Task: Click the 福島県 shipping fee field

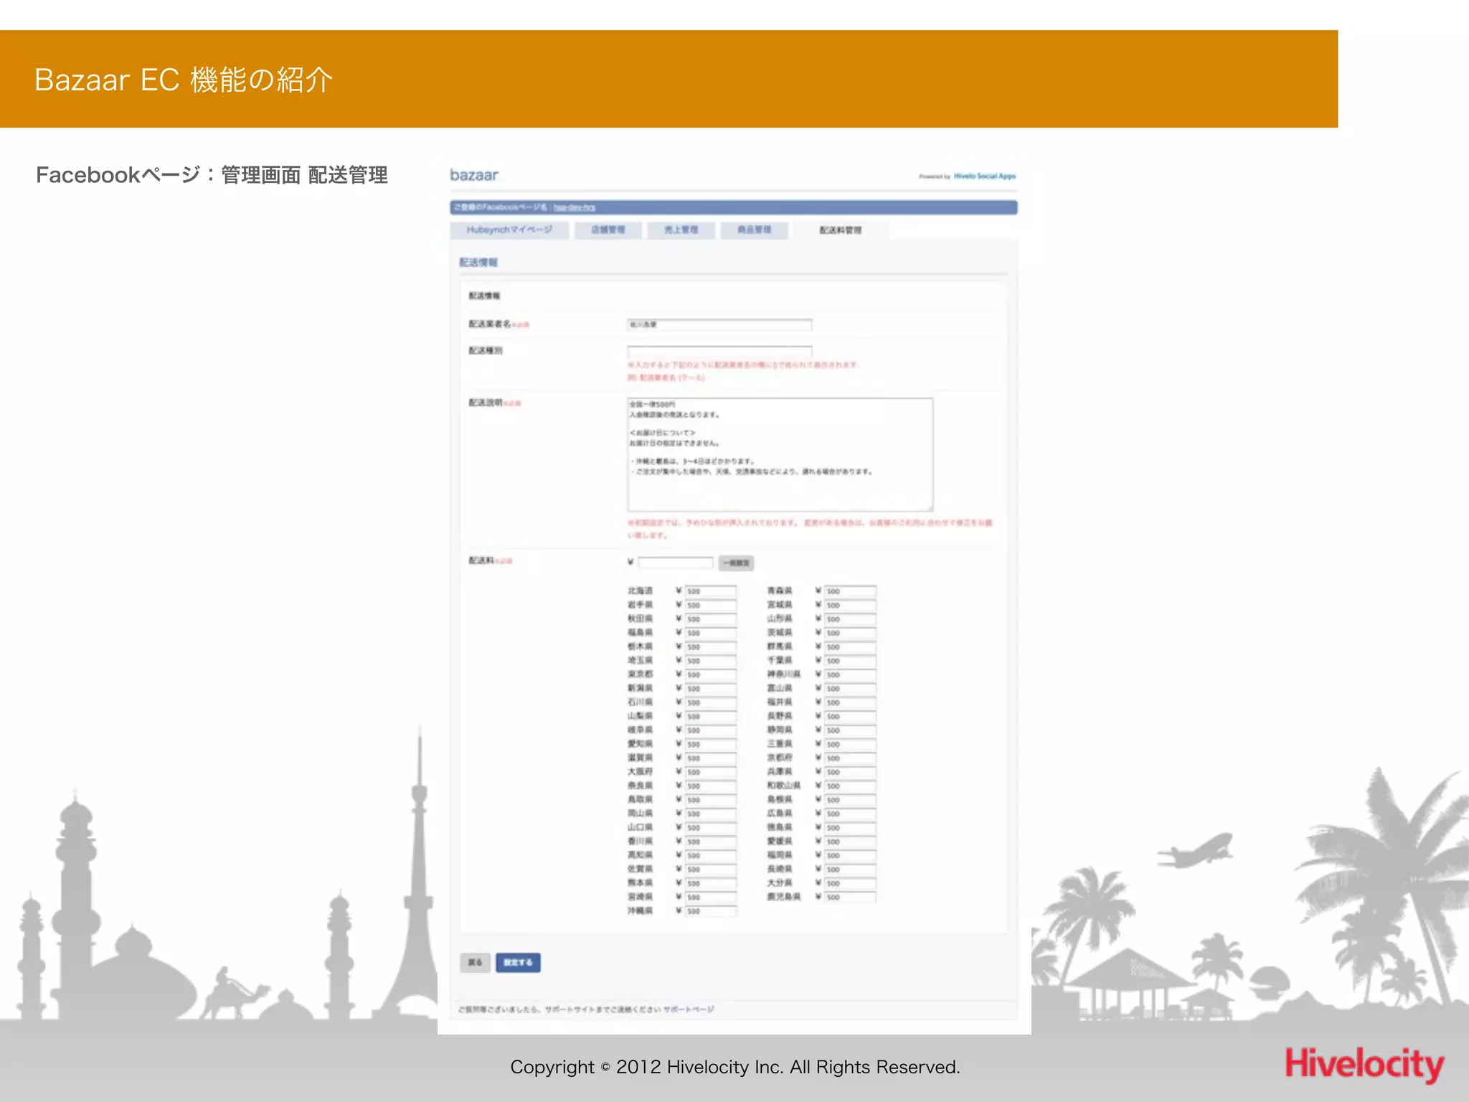Action: coord(710,633)
